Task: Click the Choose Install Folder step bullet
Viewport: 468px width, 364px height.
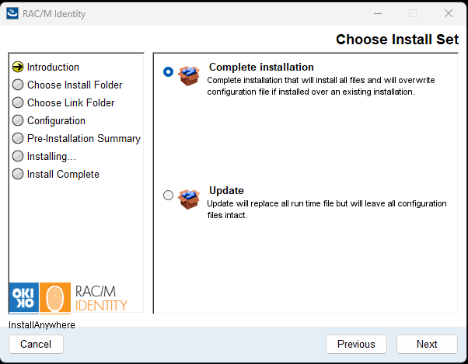Action: [x=18, y=85]
